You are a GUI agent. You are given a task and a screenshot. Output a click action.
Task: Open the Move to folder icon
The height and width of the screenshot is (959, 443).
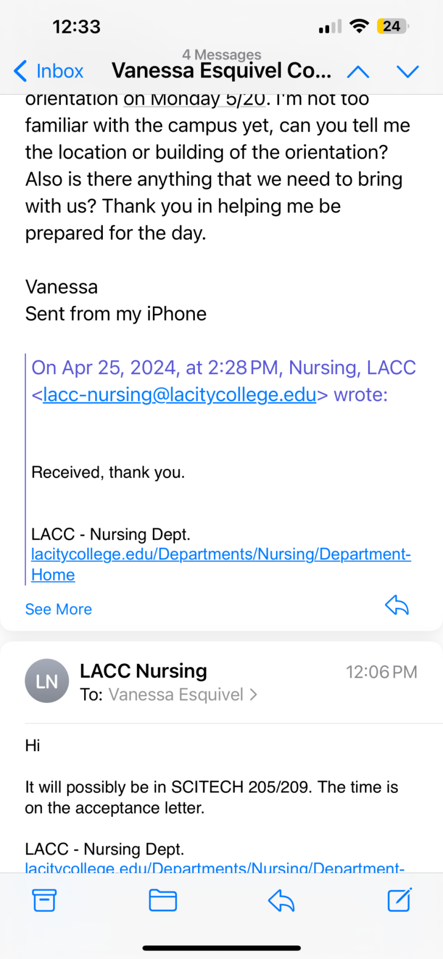[x=162, y=900]
